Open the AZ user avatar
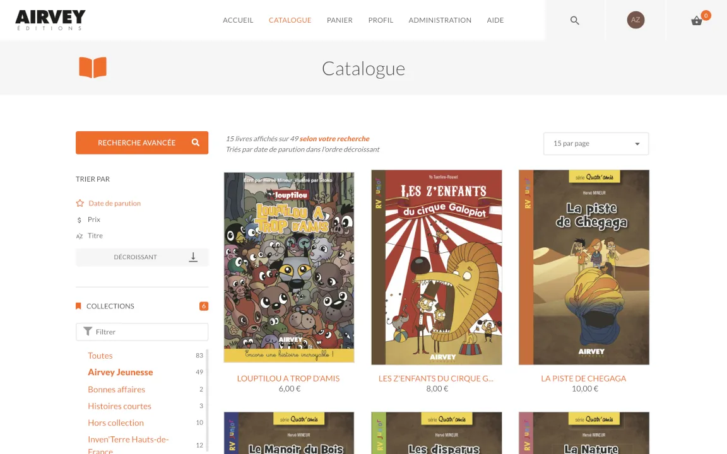The image size is (727, 454). [635, 20]
